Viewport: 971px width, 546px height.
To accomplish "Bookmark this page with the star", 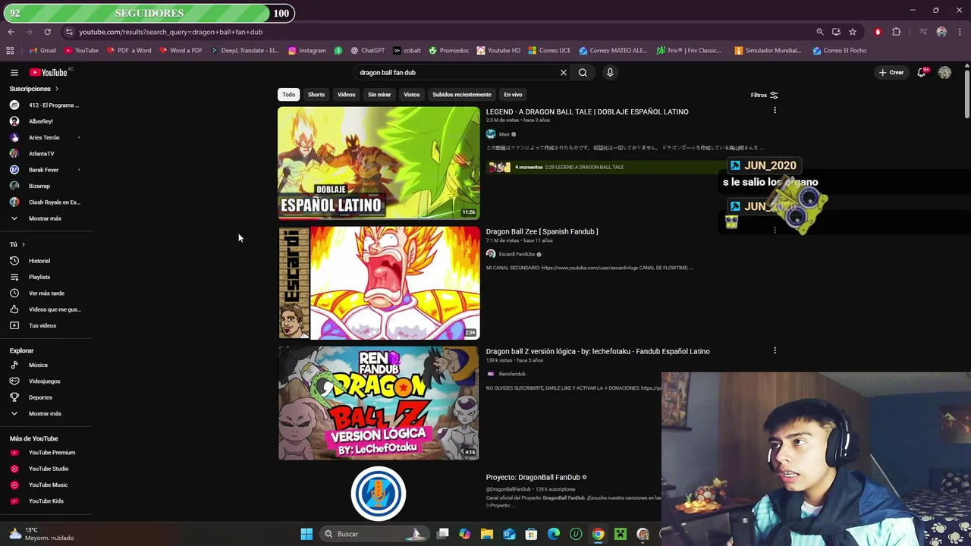I will point(853,32).
